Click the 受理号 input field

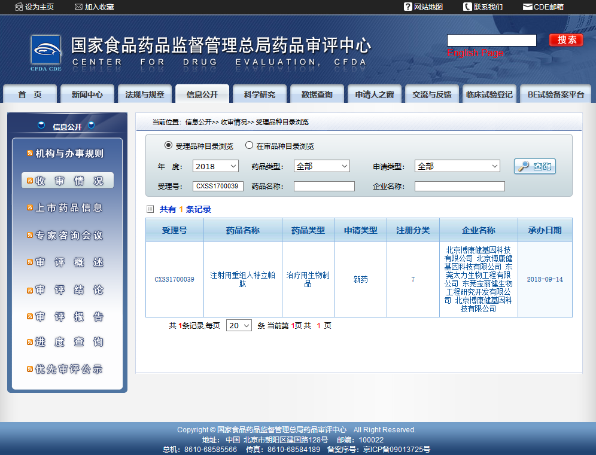218,186
